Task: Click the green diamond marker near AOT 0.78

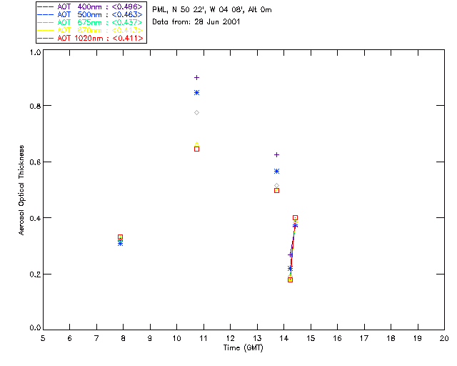Action: pos(197,113)
